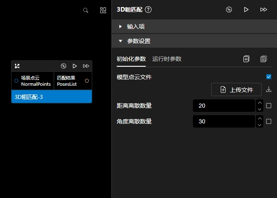This screenshot has width=277, height=198.
Task: Click the help question mark beside 3D粗匹配
Action: pos(148,10)
